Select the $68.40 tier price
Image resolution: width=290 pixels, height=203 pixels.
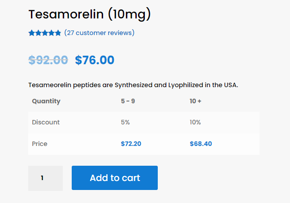(201, 144)
